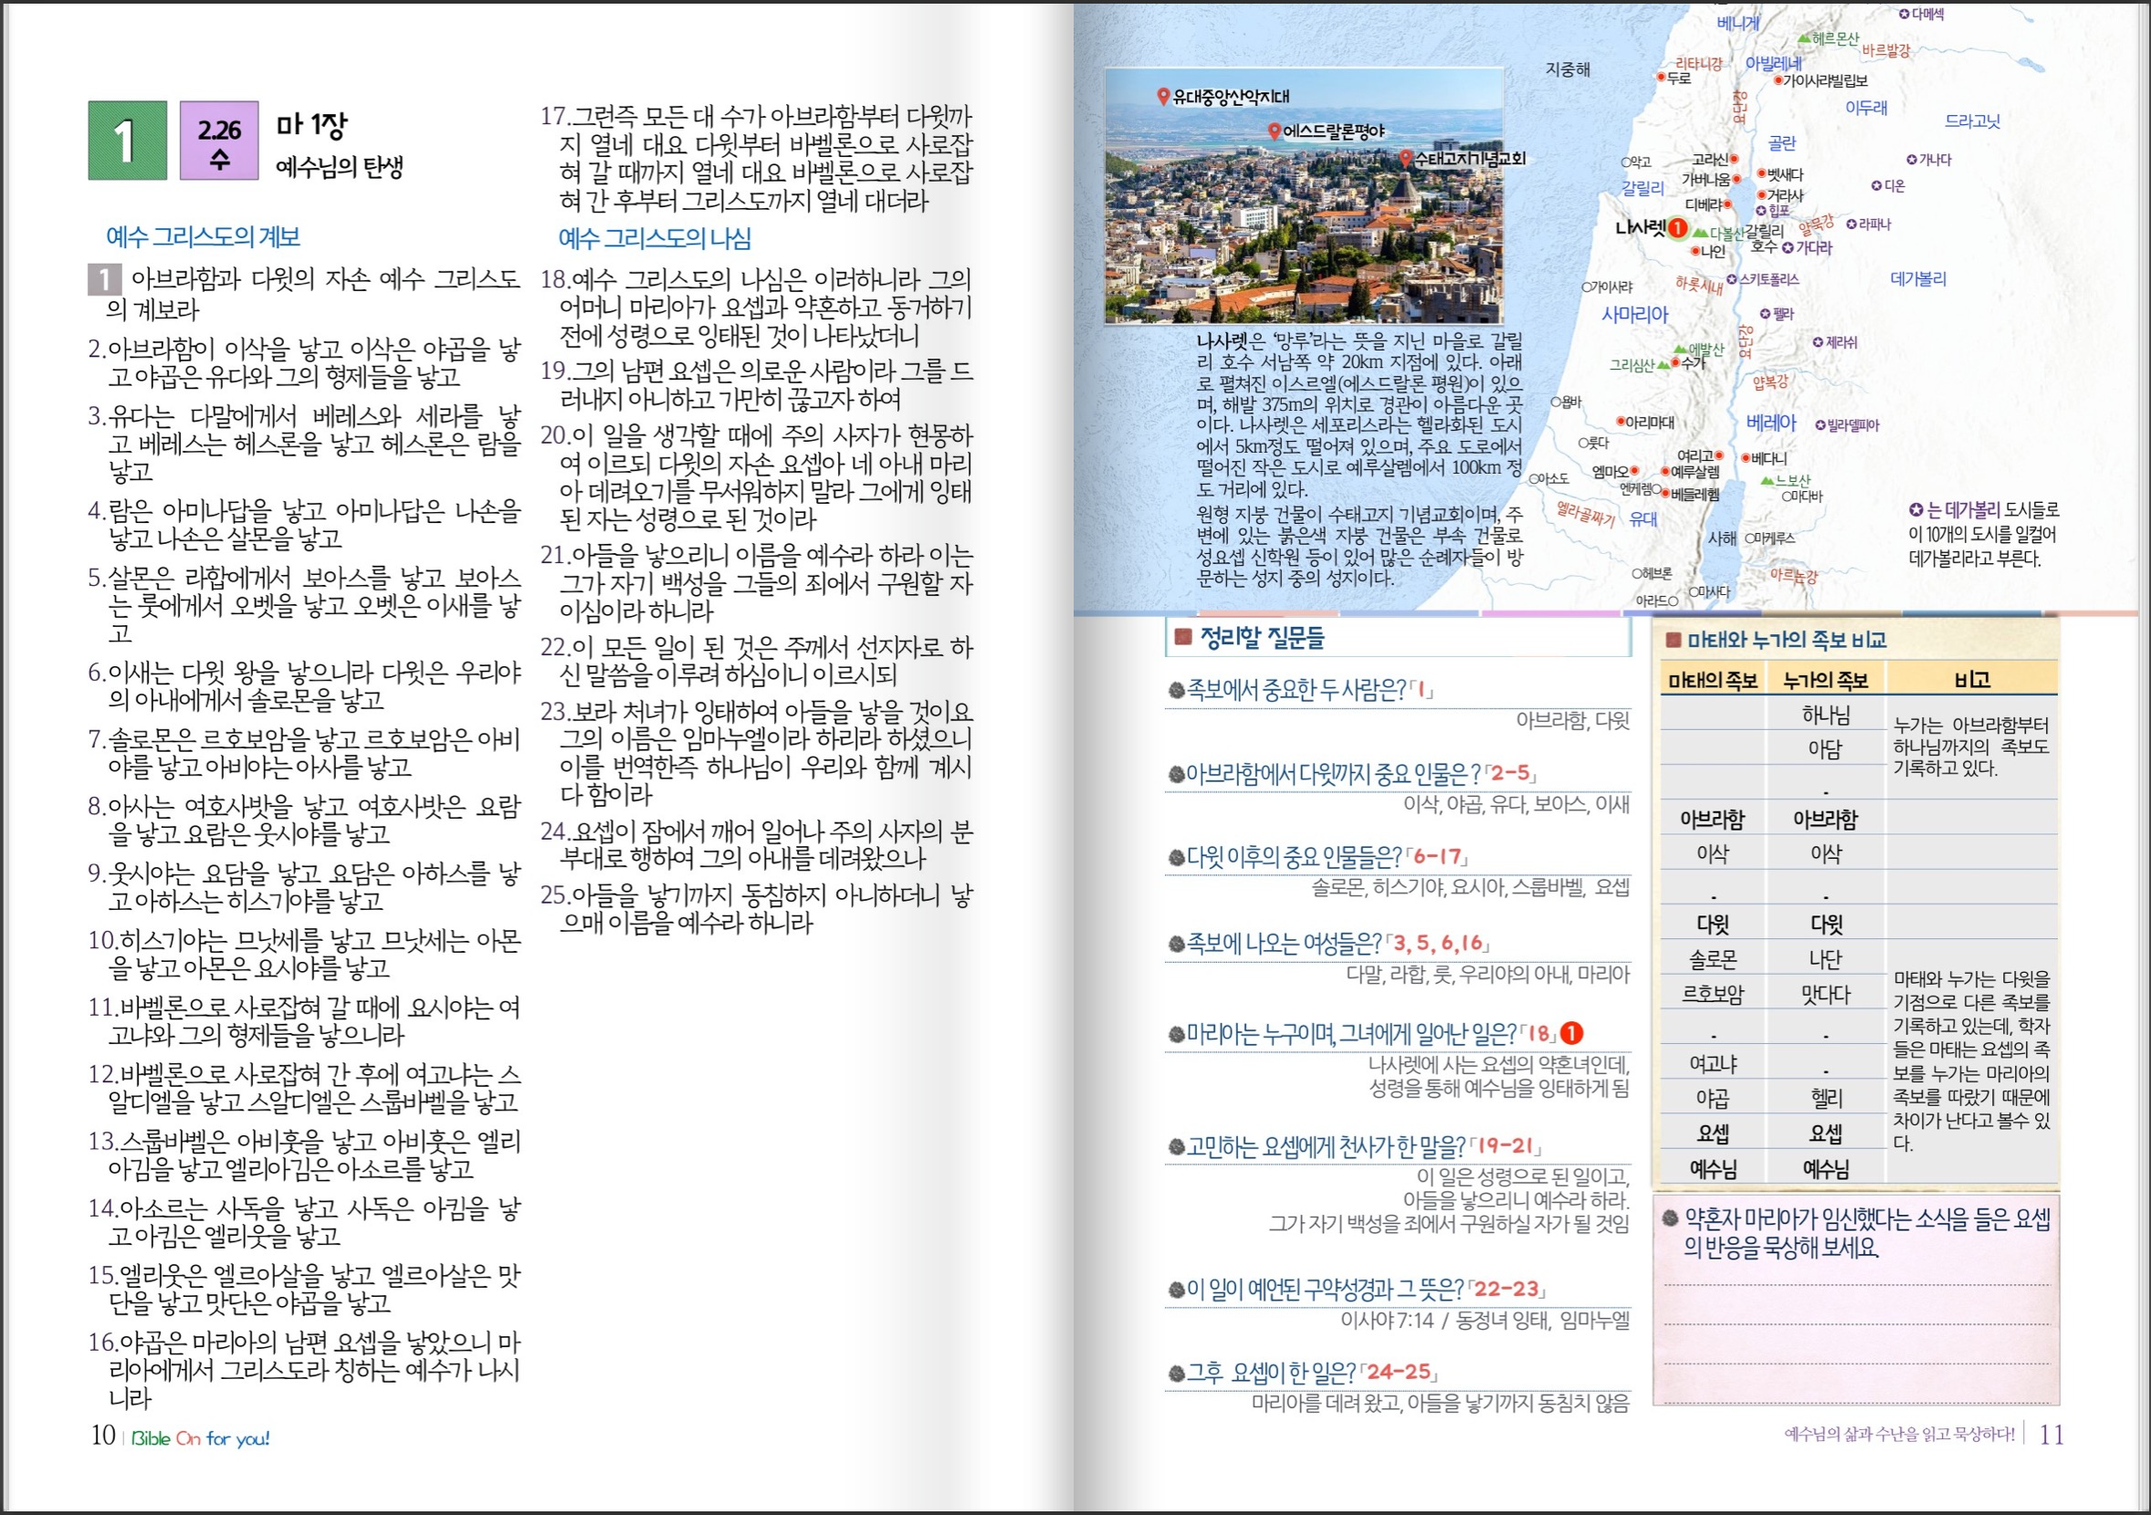Screen dimensions: 2151x1515
Task: Click the green mountain icon for 헤르몬산
Action: [1803, 38]
